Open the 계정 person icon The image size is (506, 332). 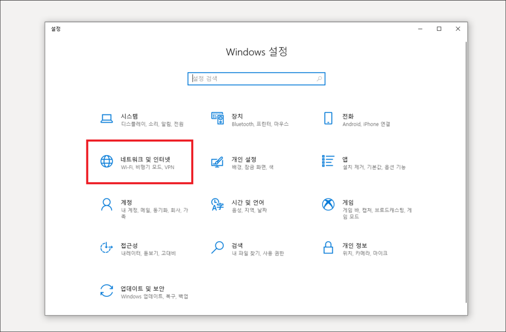point(106,205)
